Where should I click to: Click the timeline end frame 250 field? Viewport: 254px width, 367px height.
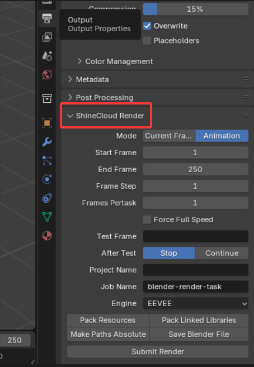(15, 340)
